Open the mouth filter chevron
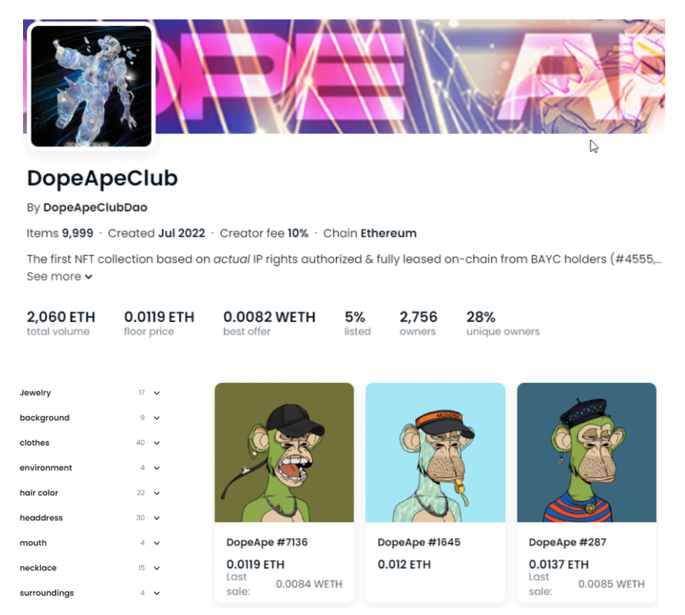 (x=157, y=544)
